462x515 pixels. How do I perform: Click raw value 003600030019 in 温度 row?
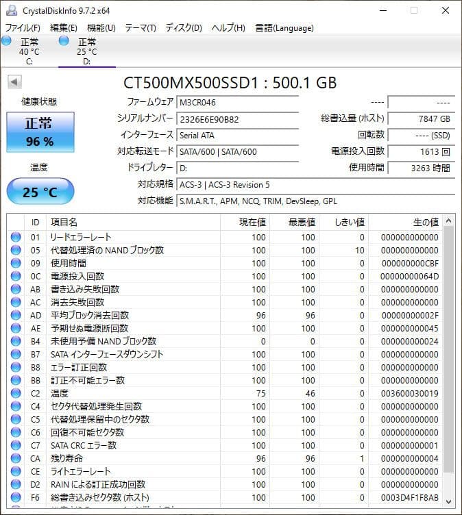[410, 394]
